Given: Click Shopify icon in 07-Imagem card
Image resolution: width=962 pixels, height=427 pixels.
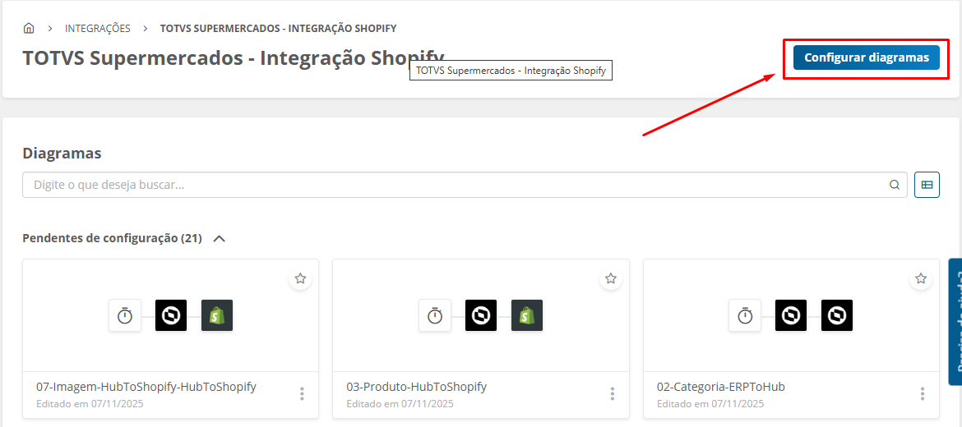Looking at the screenshot, I should tap(217, 315).
